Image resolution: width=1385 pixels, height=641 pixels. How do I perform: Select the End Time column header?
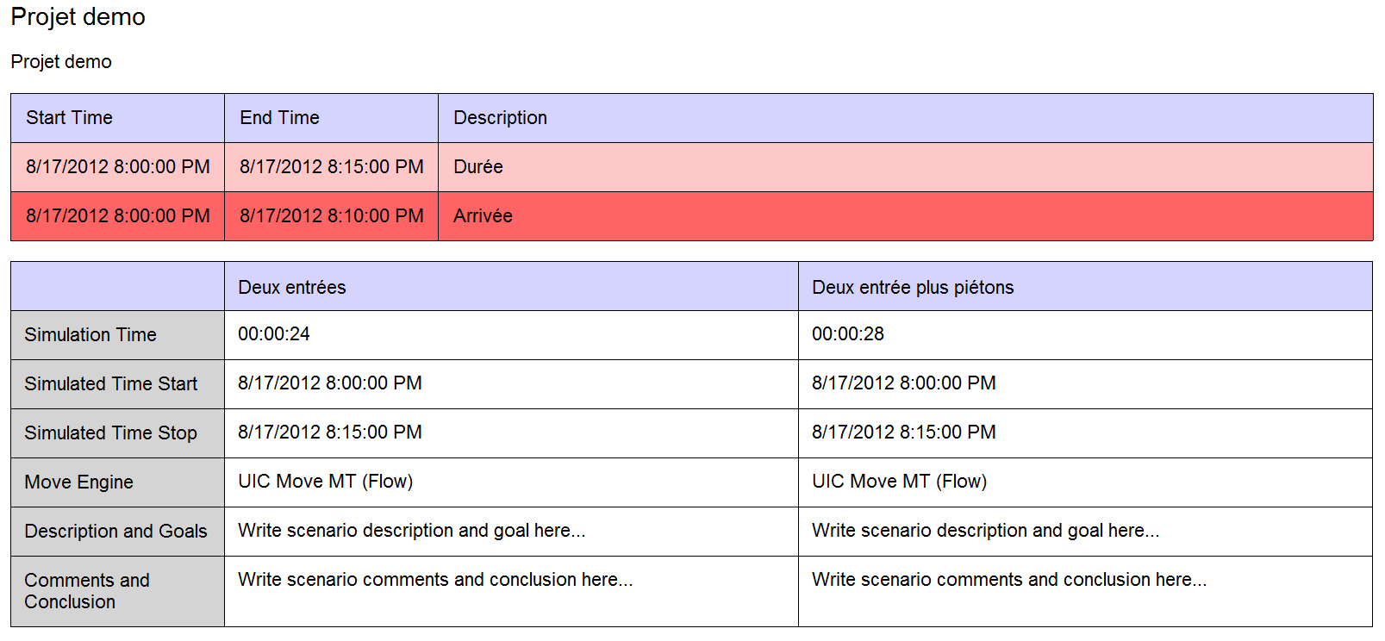click(x=279, y=118)
